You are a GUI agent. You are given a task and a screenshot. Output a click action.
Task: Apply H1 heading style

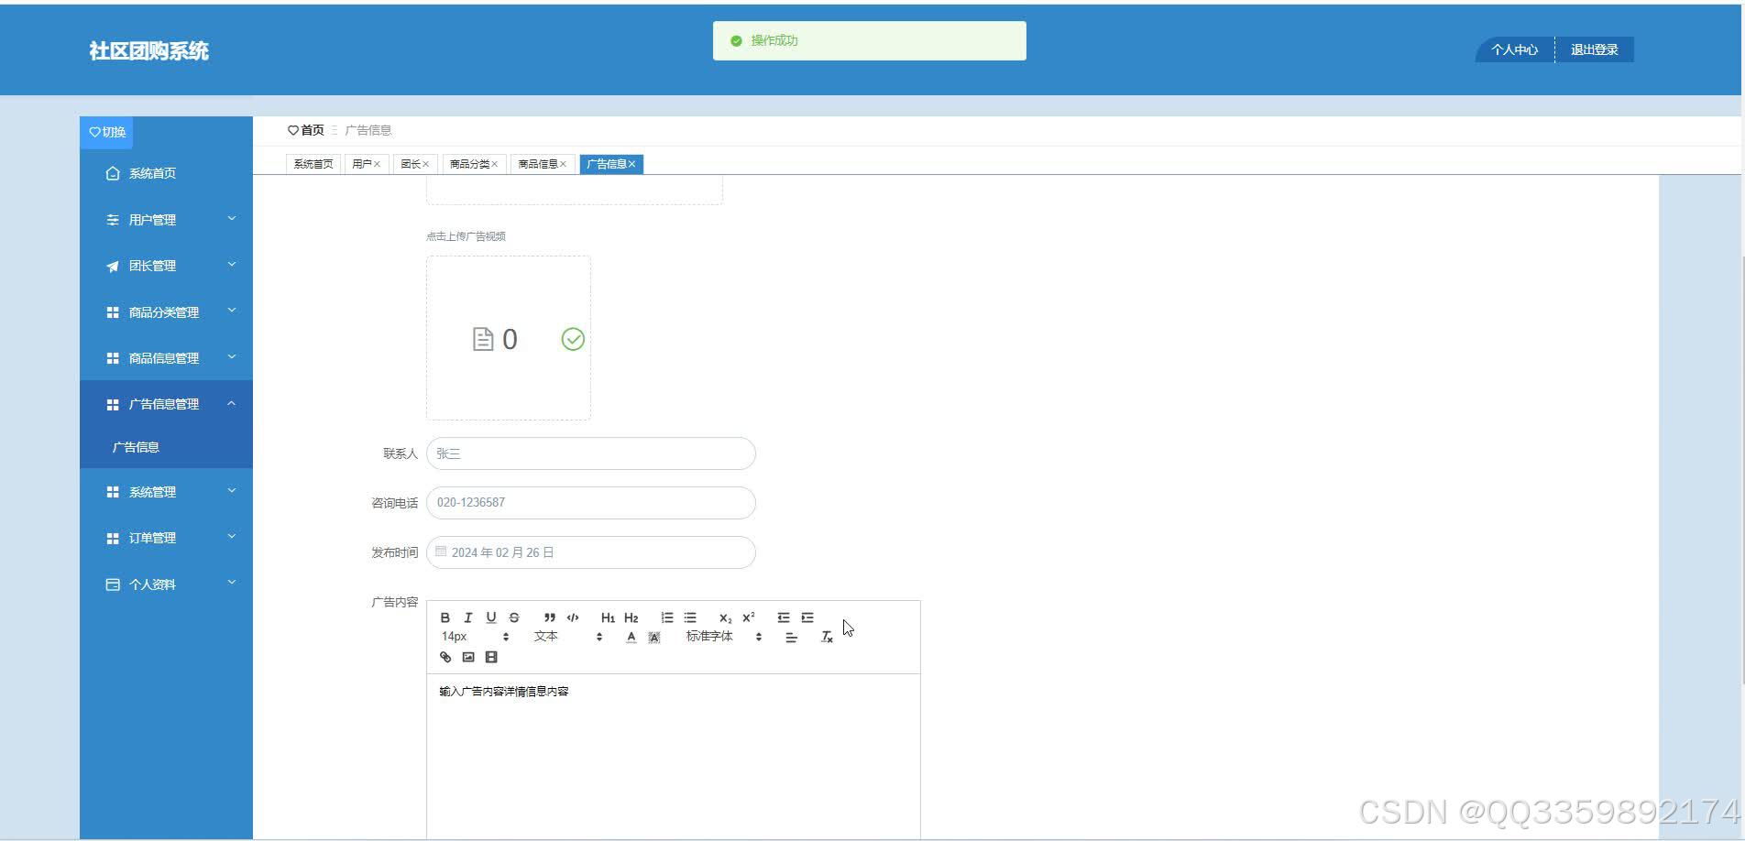coord(608,617)
